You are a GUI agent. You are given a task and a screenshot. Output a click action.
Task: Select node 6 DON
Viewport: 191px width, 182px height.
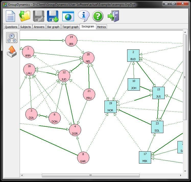click(55, 118)
